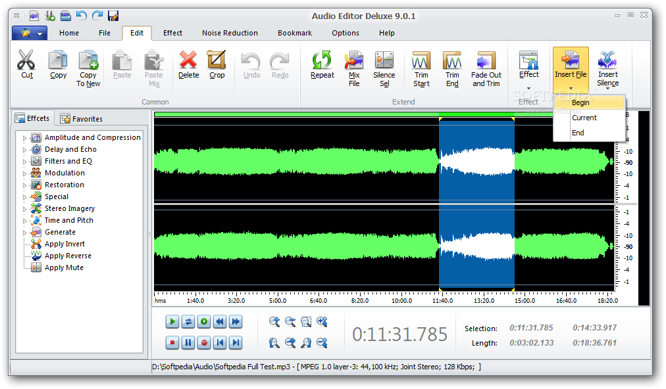Expand the Delay and Echo node
This screenshot has width=666, height=389.
point(24,150)
